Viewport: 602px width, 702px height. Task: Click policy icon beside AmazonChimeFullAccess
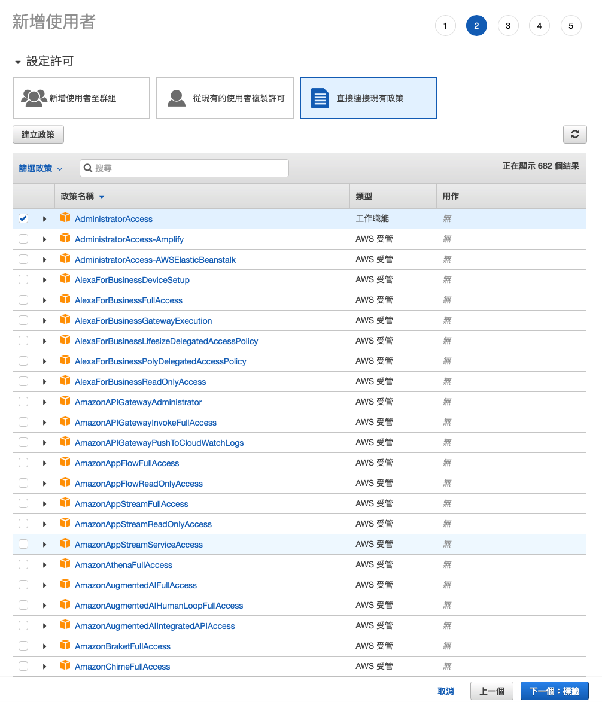[x=65, y=665]
